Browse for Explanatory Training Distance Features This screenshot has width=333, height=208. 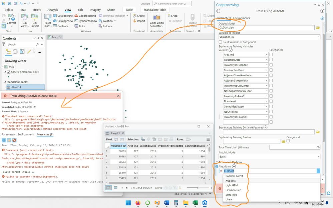point(318,132)
